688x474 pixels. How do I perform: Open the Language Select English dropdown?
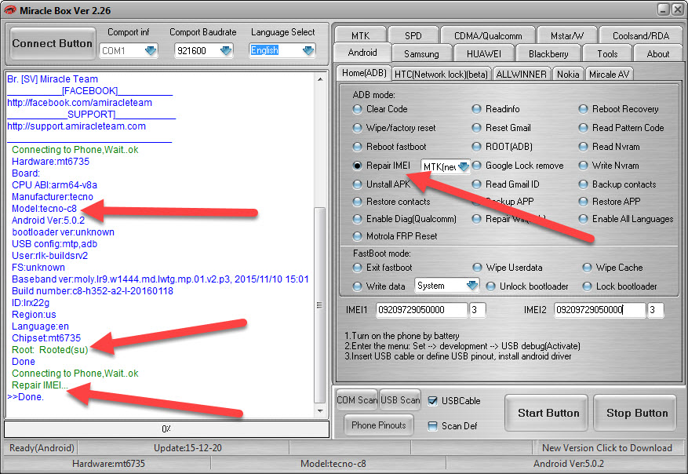pos(308,50)
